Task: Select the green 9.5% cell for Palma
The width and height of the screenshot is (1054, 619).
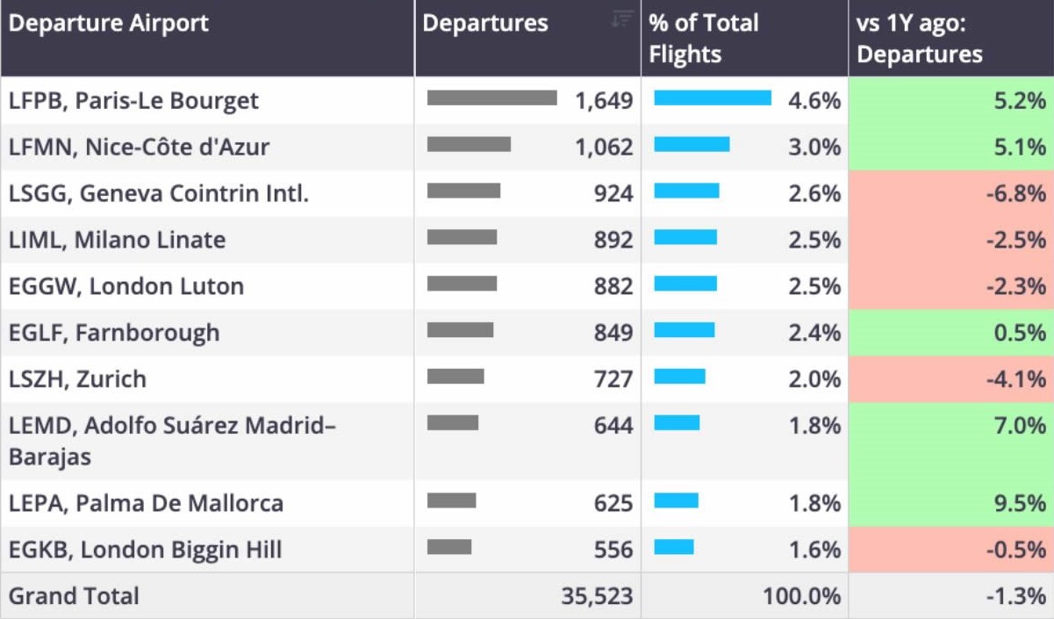Action: [951, 503]
